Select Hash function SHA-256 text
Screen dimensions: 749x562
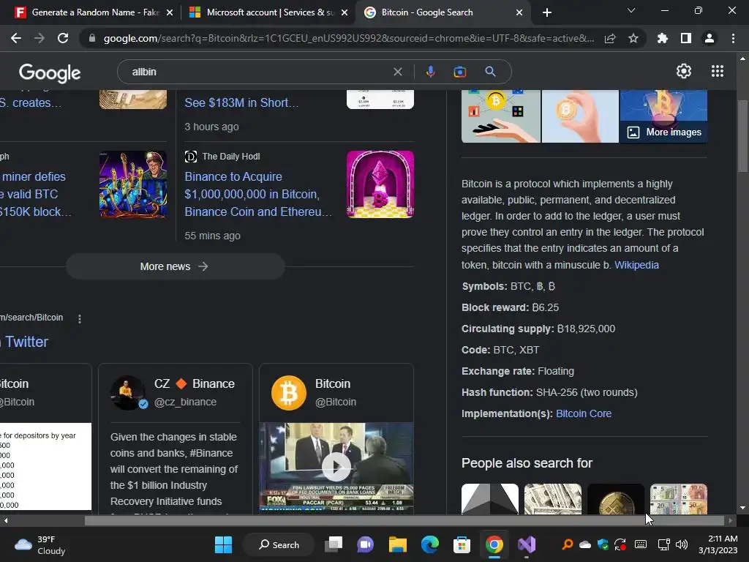pyautogui.click(x=549, y=392)
